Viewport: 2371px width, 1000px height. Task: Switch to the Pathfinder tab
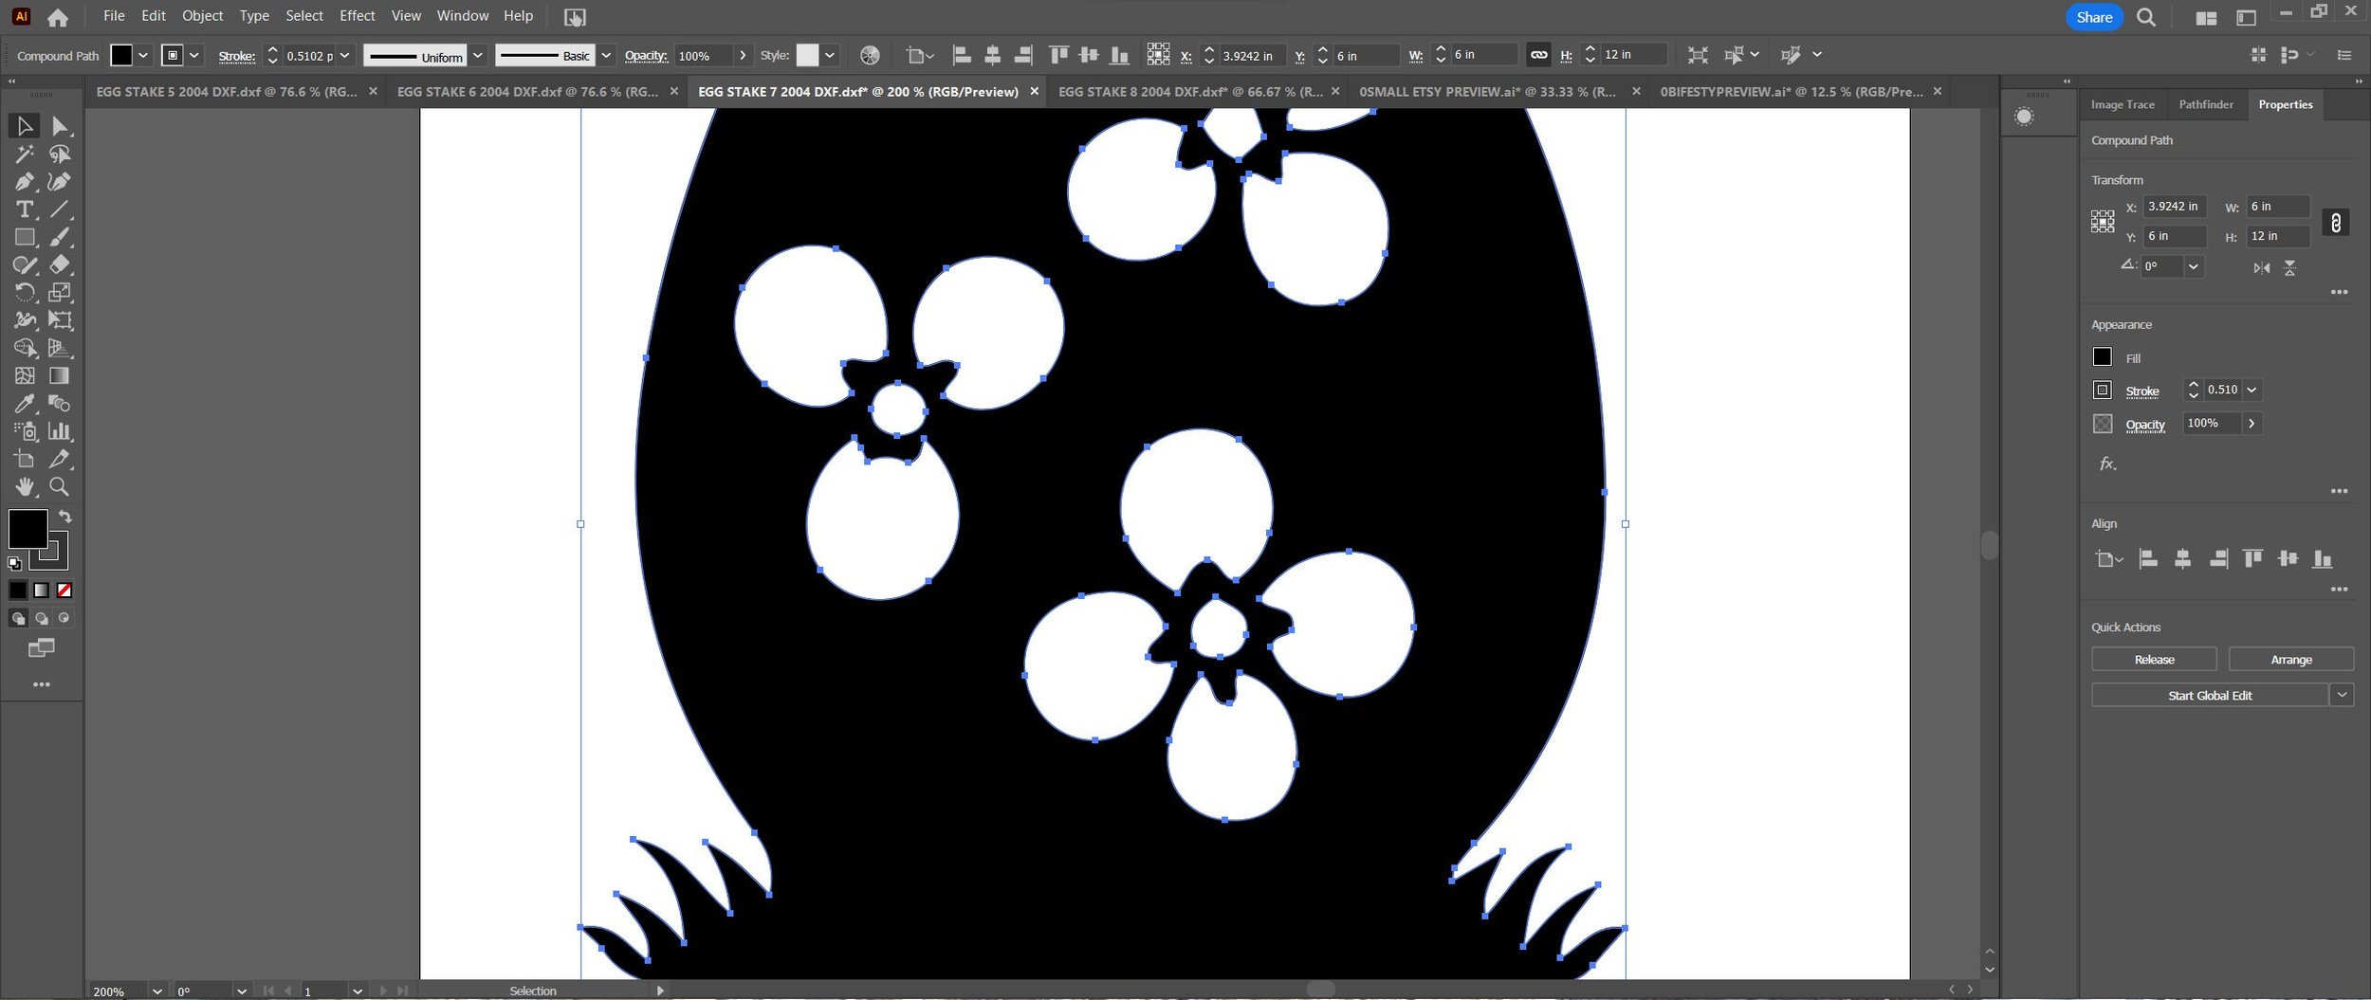[x=2206, y=104]
